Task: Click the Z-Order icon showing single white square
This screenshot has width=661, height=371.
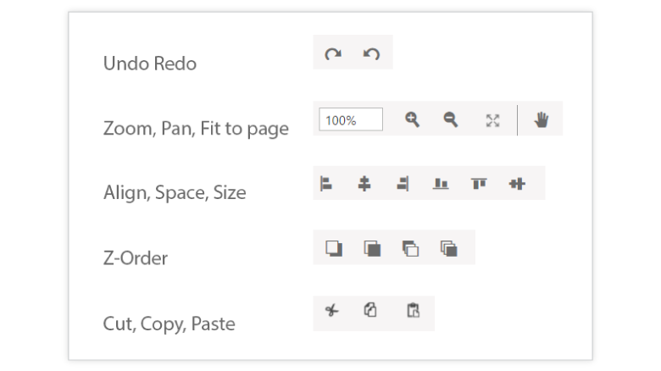Action: [x=334, y=248]
